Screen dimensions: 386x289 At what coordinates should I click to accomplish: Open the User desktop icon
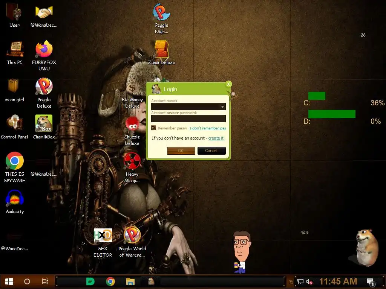(15, 15)
